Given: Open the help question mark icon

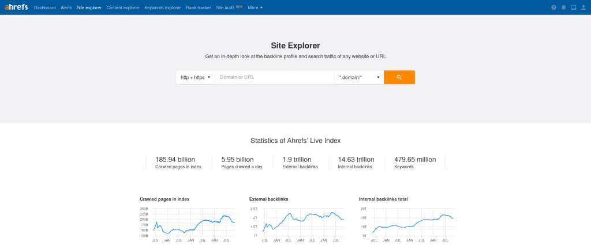Looking at the screenshot, I should [x=553, y=7].
